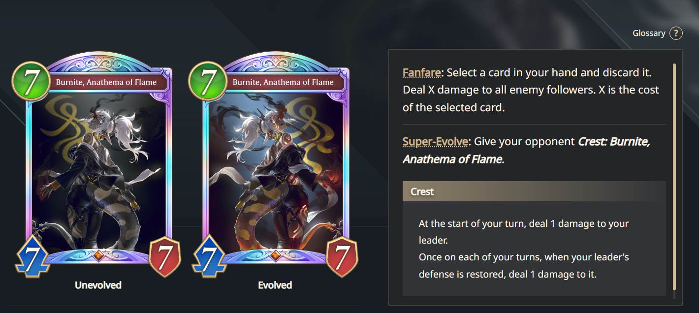Click the crest effect description box
Screen dimensions: 699x313
click(x=534, y=249)
